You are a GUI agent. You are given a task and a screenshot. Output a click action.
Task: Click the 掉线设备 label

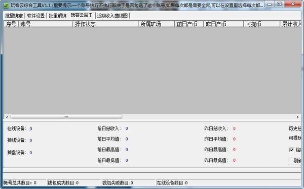point(17,140)
